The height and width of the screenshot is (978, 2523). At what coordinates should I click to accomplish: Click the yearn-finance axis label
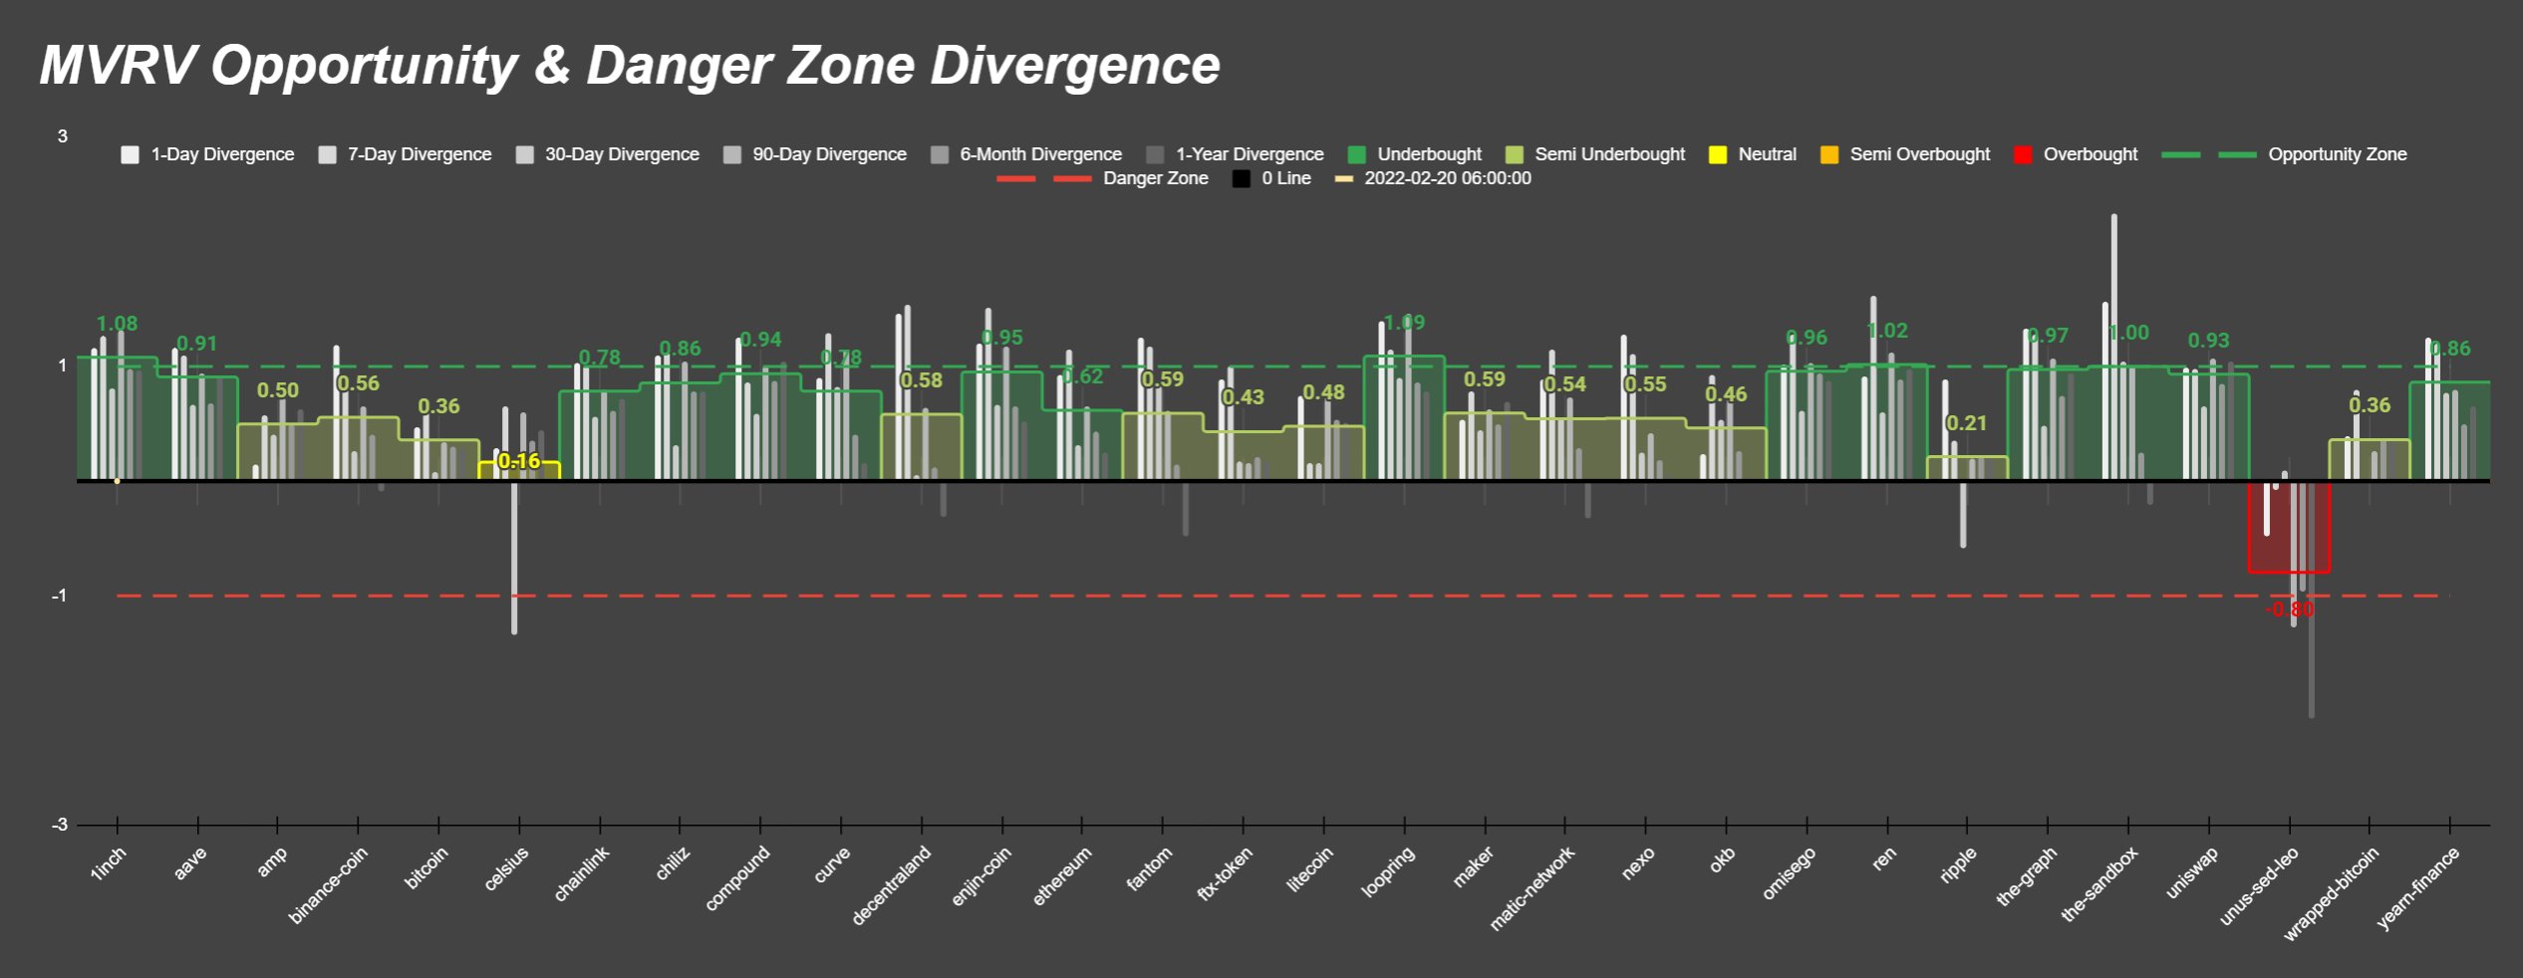2417,888
